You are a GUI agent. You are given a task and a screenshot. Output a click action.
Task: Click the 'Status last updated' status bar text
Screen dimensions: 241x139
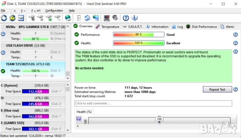coord(33,136)
